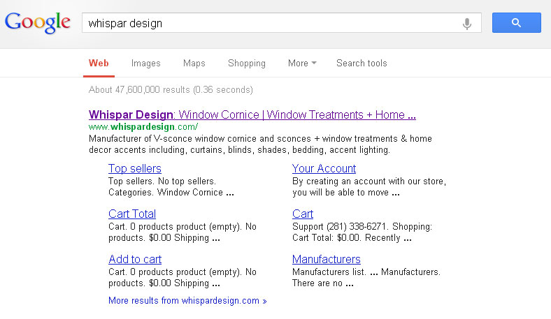Open Search tools options
551x319 pixels.
click(362, 63)
